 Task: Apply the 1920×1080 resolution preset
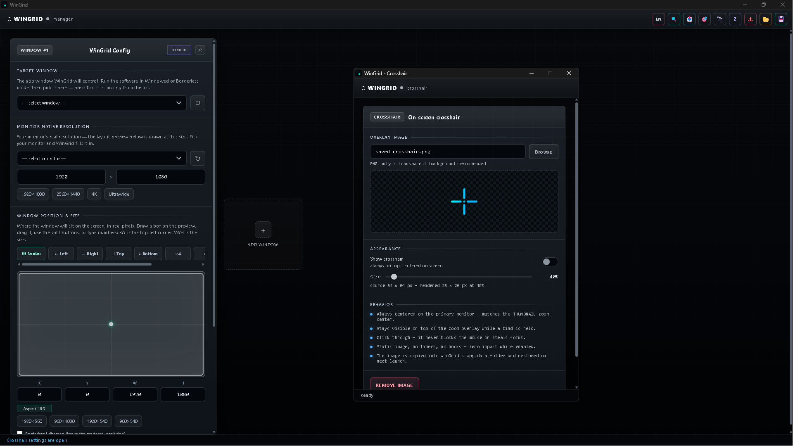(x=33, y=194)
